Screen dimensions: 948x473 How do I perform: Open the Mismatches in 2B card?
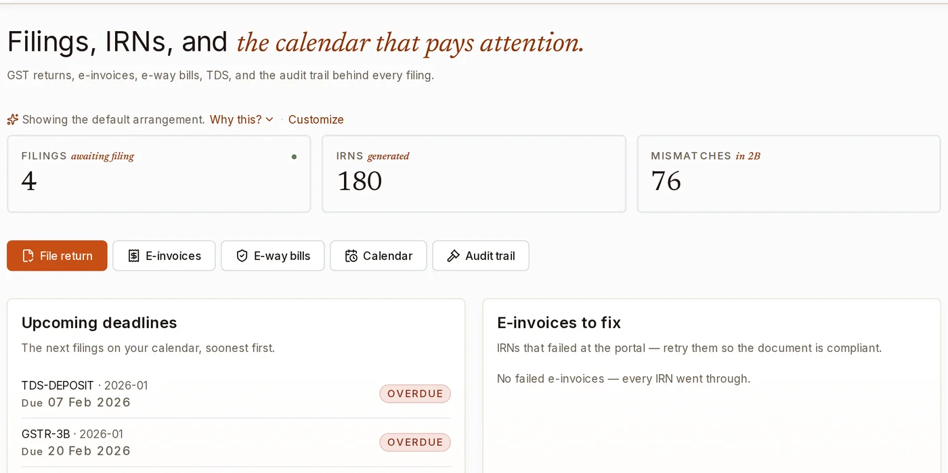789,174
